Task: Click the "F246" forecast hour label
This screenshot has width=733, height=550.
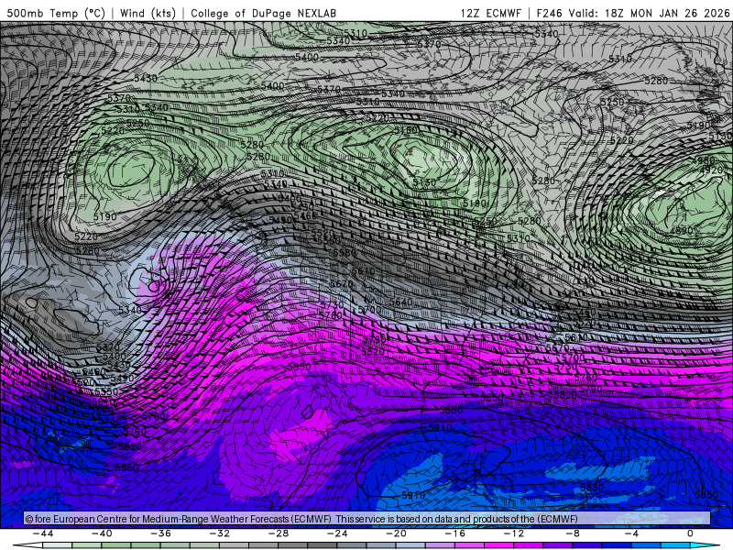Action: [x=549, y=13]
